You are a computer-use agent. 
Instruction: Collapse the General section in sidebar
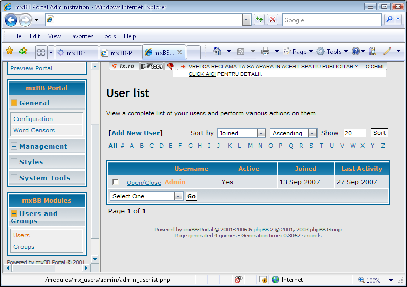point(14,103)
